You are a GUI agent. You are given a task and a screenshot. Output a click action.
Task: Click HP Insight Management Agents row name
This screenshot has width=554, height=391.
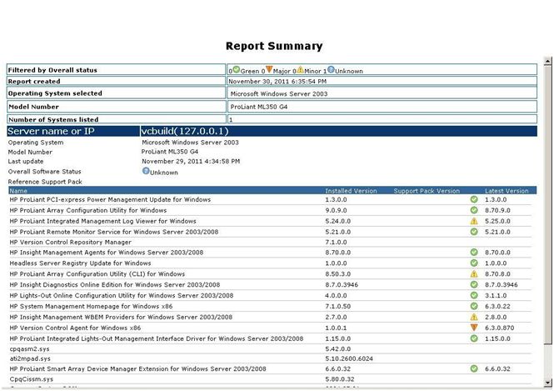(x=107, y=252)
